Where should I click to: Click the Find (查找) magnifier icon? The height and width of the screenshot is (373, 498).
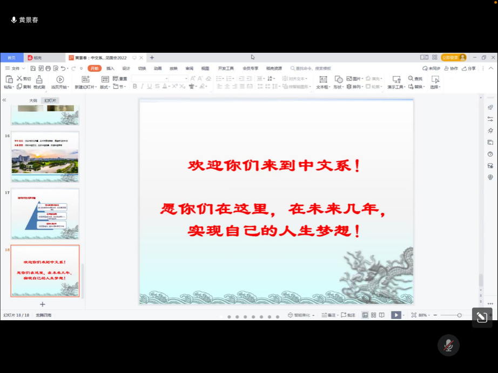411,79
